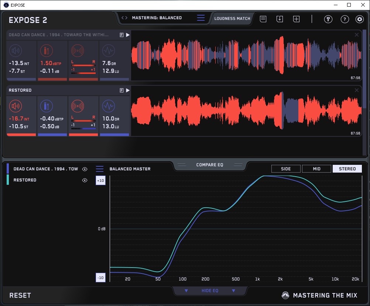Screen dimensions: 370x306
Task: Toggle visibility of Restored EQ curve
Action: point(85,180)
